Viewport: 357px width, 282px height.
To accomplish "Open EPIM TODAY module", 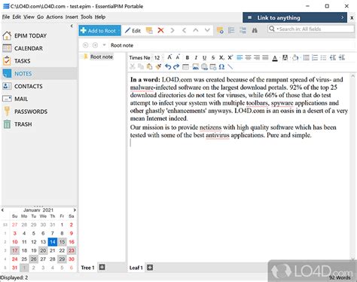I will (39, 35).
